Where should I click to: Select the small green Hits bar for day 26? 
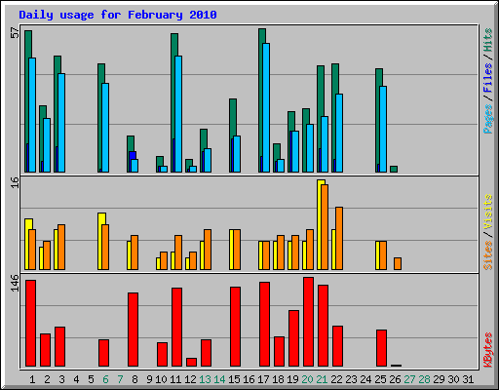coord(394,170)
